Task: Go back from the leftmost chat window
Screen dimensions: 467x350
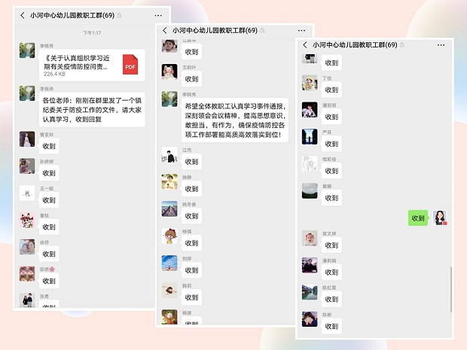Action: (22, 15)
